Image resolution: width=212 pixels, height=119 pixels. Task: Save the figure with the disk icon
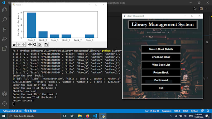click(x=46, y=45)
